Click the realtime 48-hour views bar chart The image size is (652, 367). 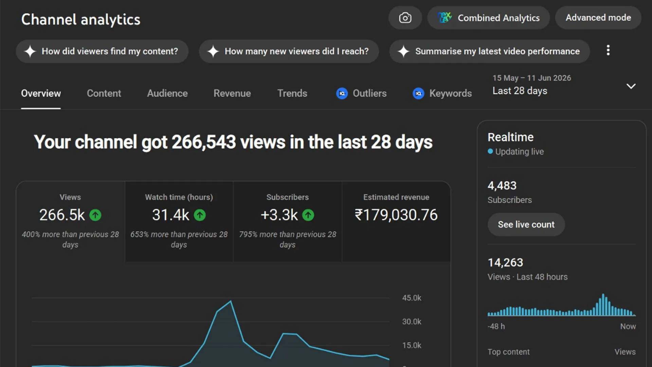pos(562,305)
